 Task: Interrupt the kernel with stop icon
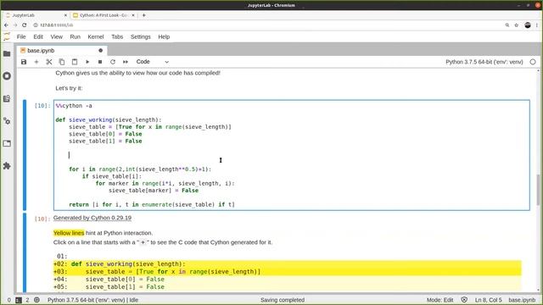coord(100,62)
